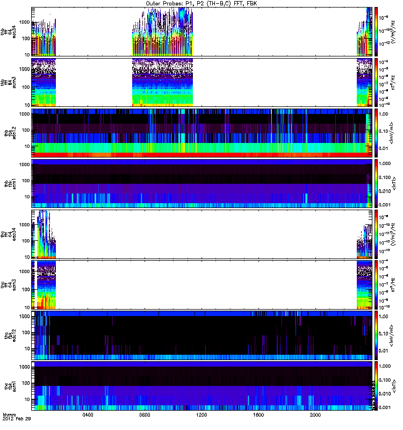
Task: Click the color bar of thb fbk edc12 panel
Action: [x=376, y=133]
